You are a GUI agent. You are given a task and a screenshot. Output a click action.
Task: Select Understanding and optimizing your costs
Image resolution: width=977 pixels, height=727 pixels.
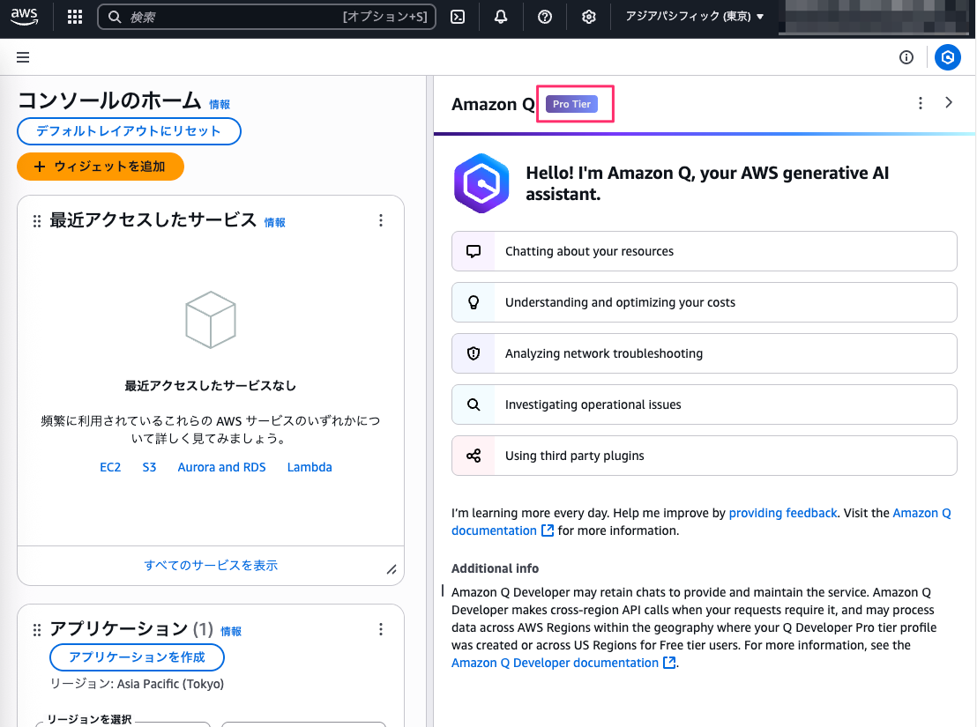click(704, 302)
